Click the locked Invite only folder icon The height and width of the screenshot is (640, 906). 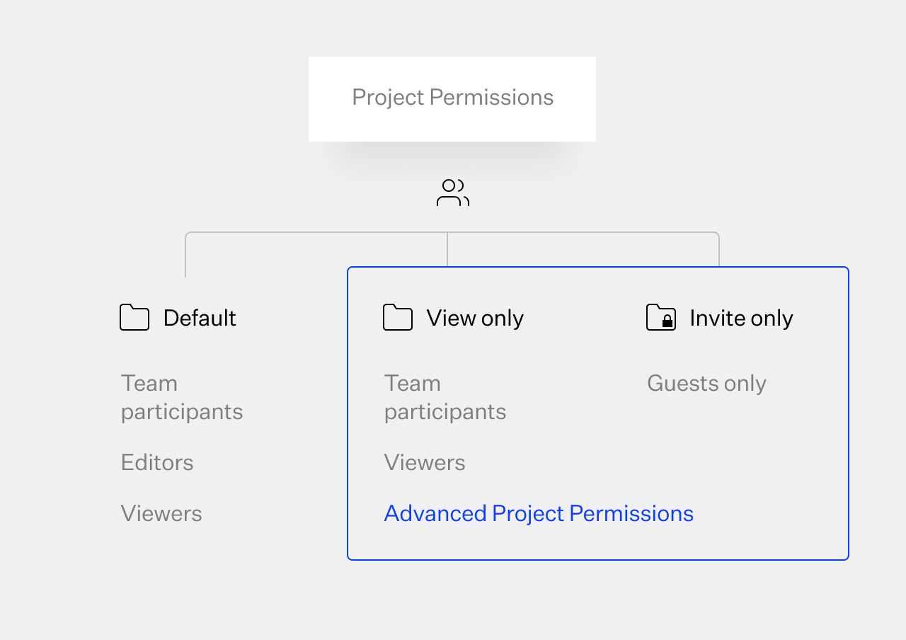point(661,318)
